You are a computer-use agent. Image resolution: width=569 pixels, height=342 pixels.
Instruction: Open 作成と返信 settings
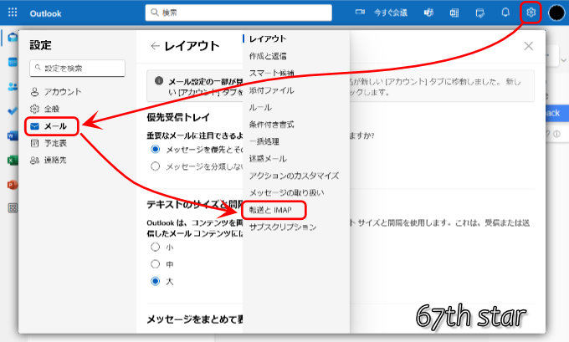pos(268,56)
